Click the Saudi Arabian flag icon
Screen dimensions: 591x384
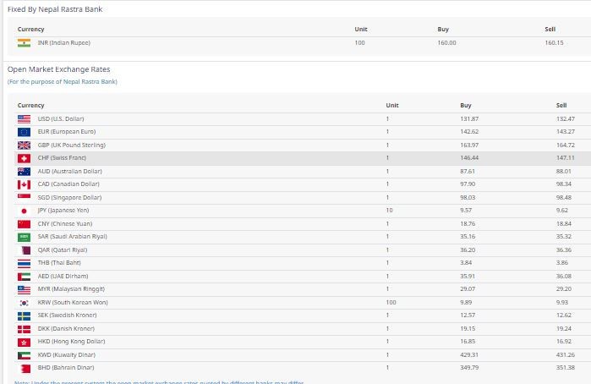point(24,237)
